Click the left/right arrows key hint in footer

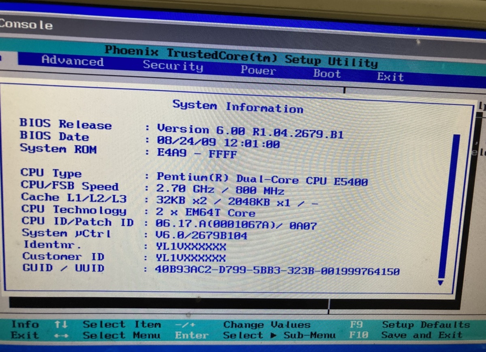pos(61,336)
